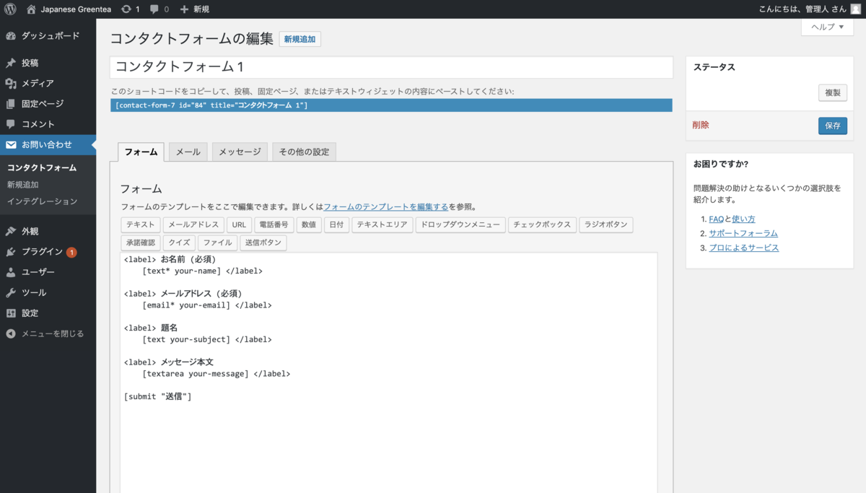Open the 使い方 link
The width and height of the screenshot is (866, 493).
743,219
